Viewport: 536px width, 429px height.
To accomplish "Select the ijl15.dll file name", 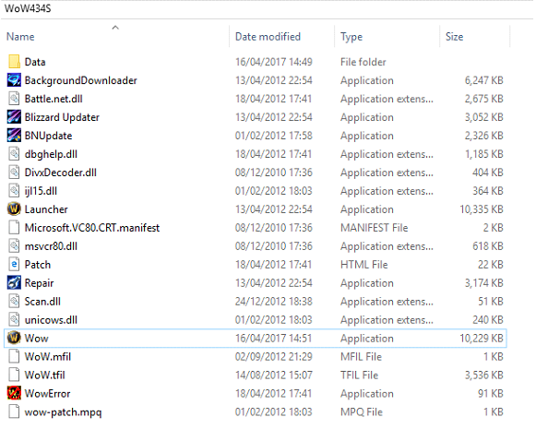I will 41,191.
